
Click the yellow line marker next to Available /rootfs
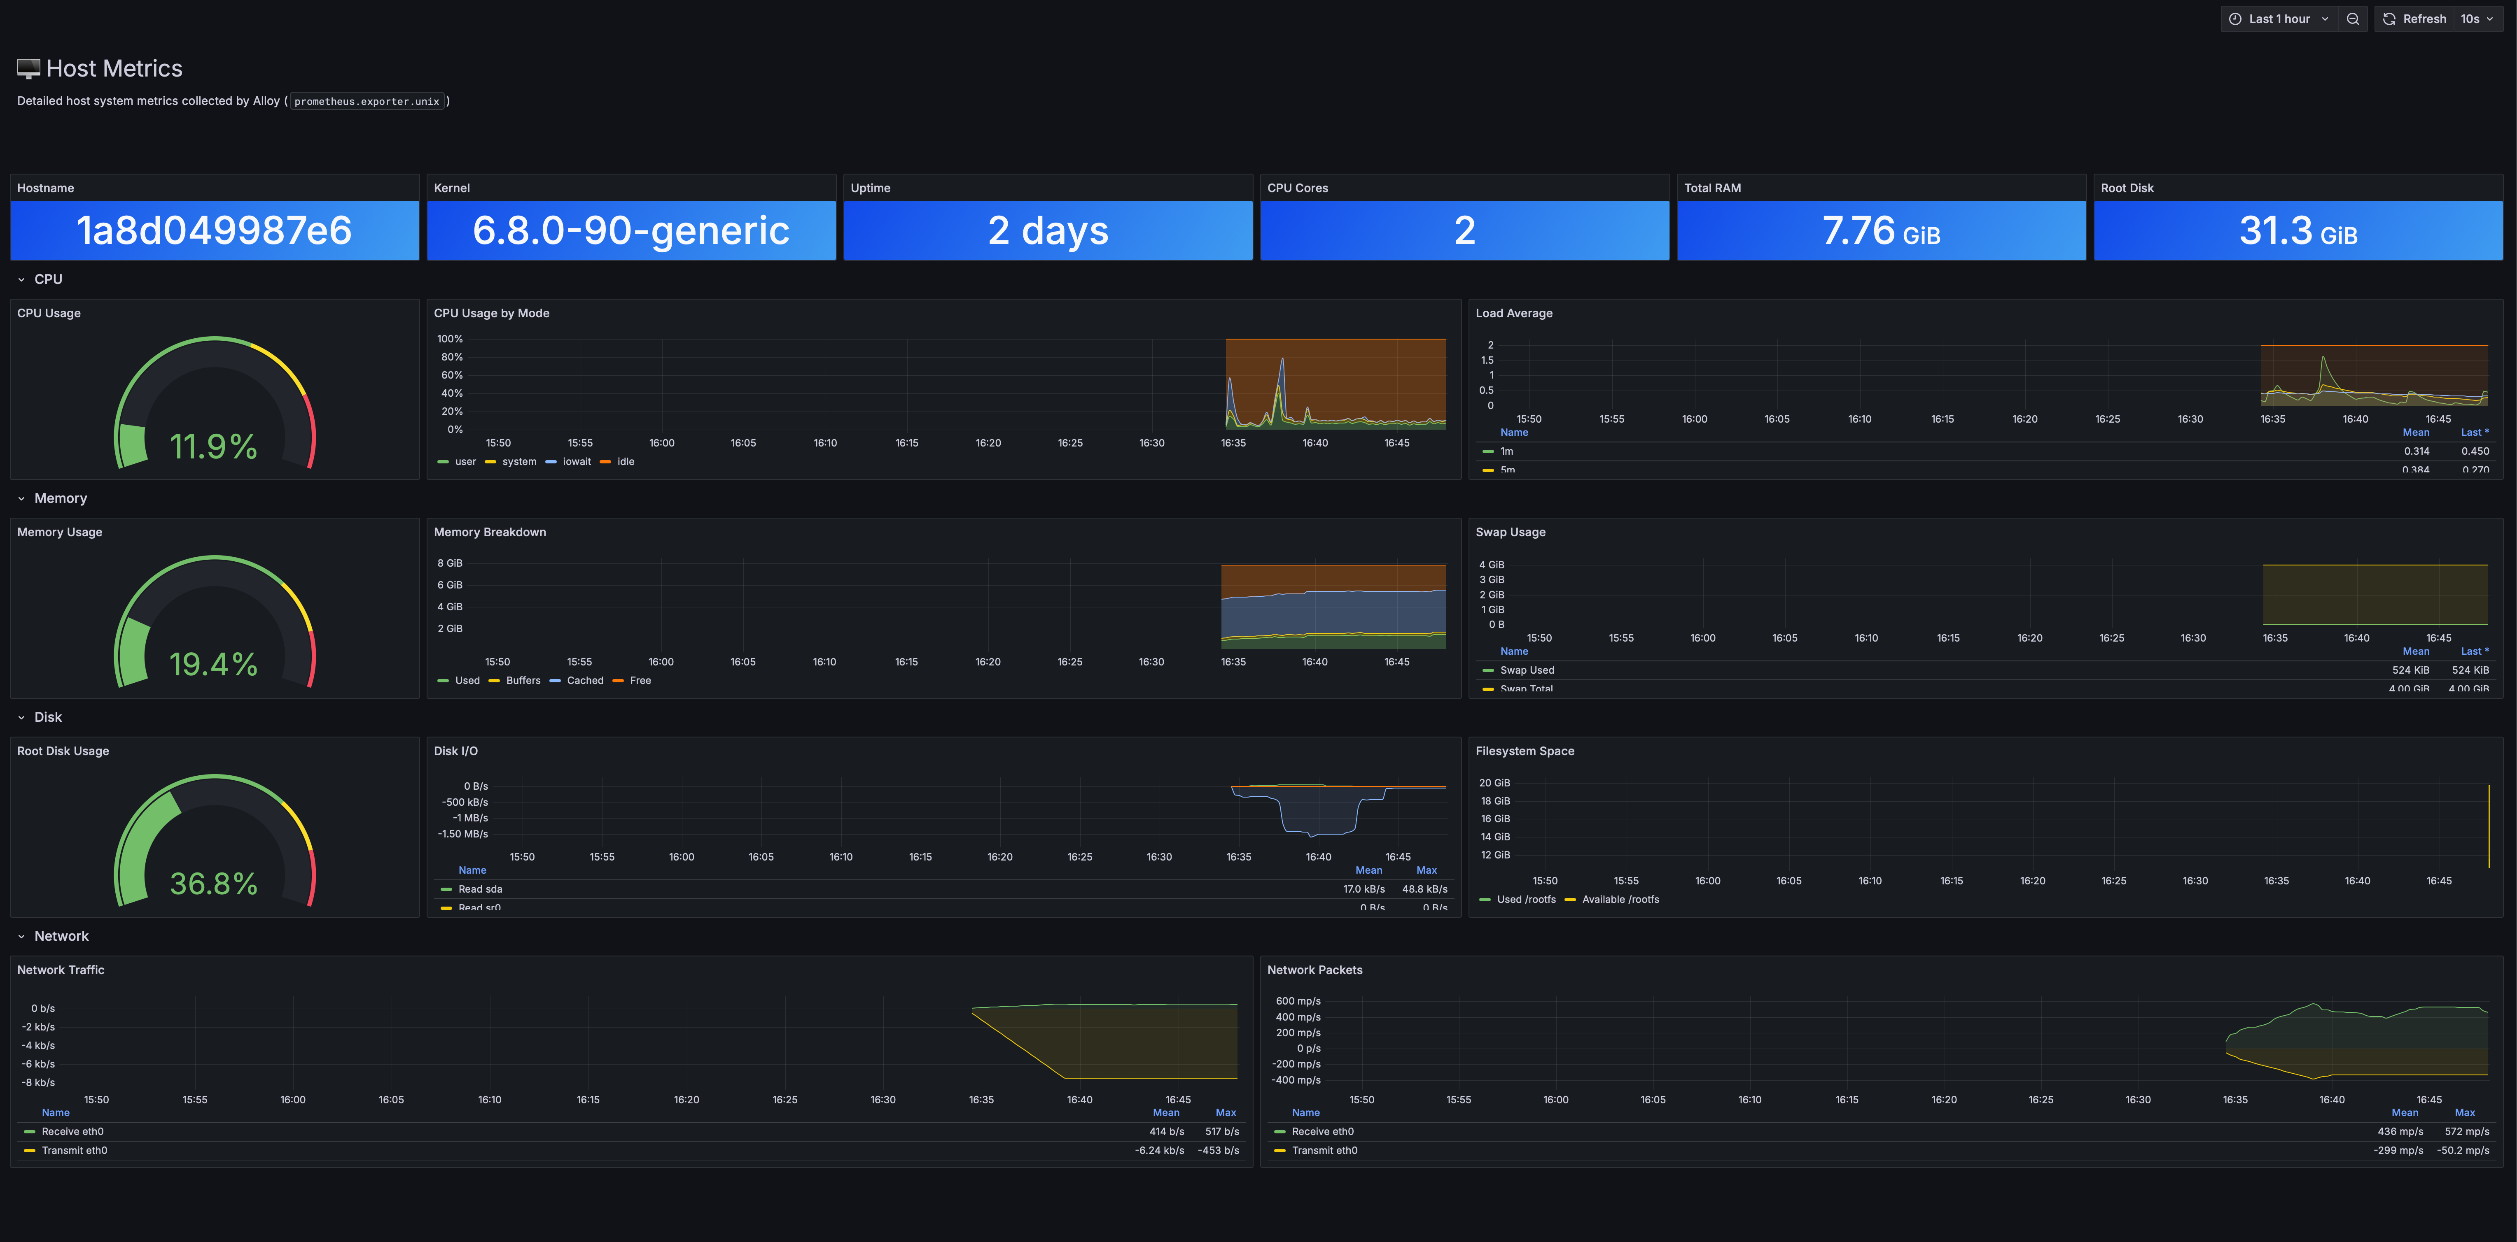coord(1570,899)
